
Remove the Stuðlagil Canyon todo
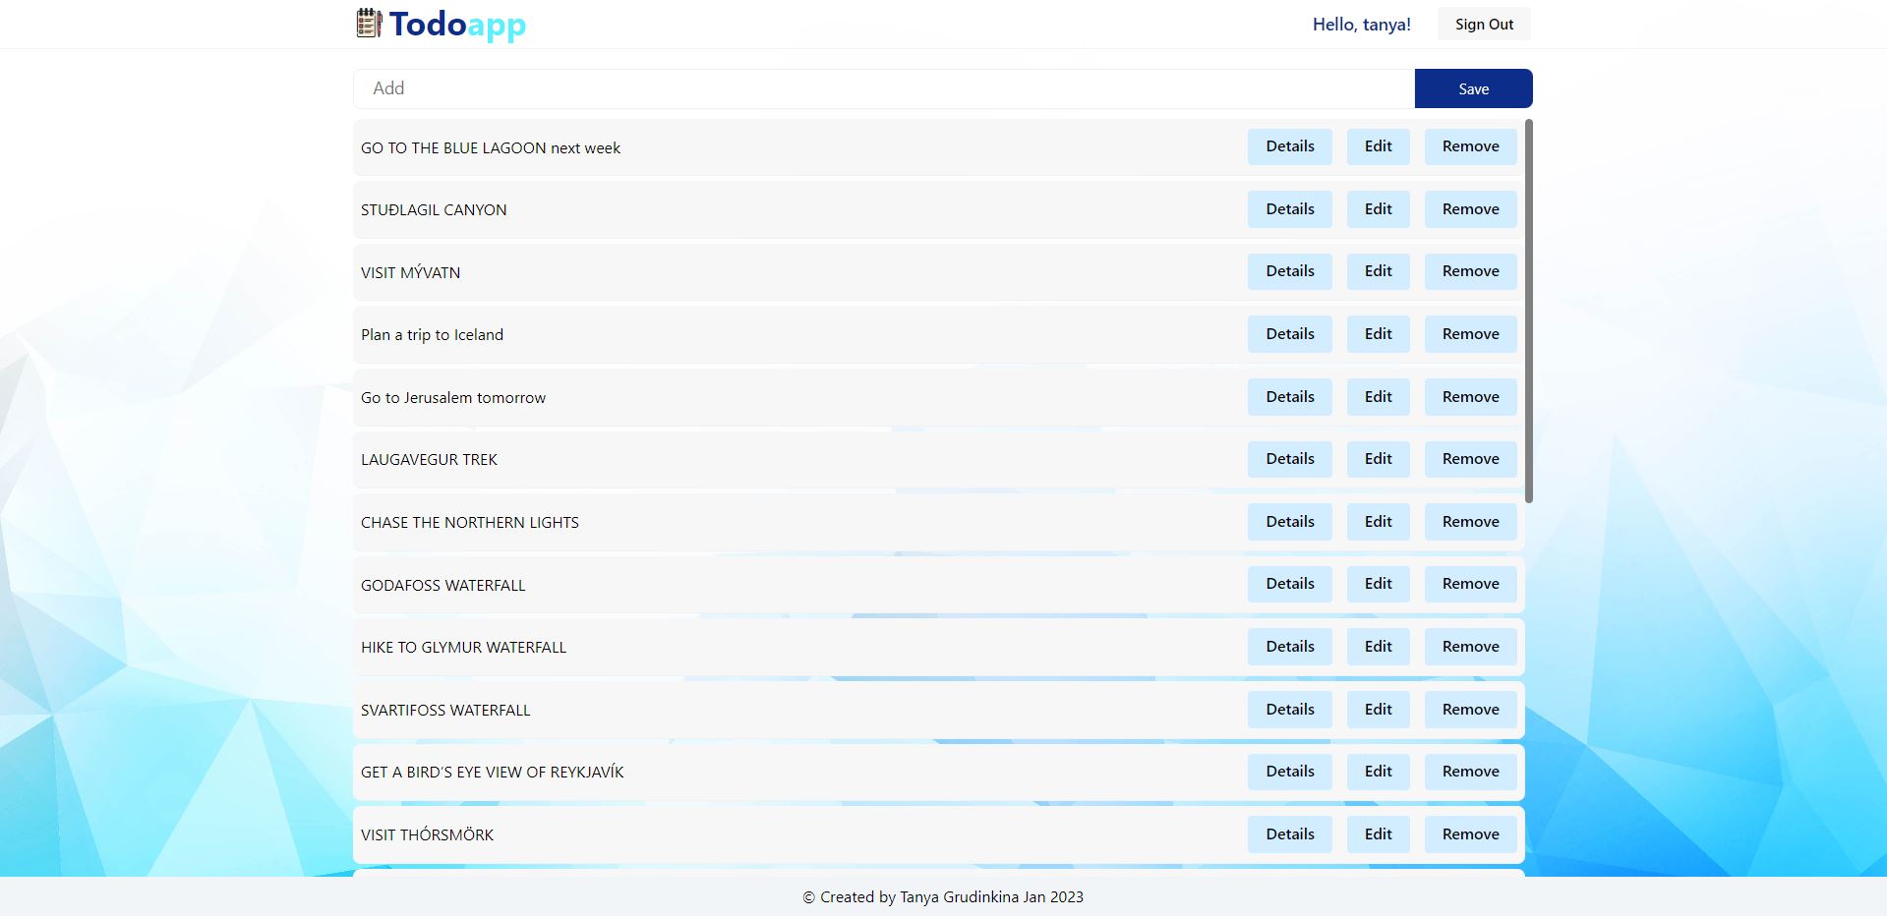click(x=1470, y=209)
